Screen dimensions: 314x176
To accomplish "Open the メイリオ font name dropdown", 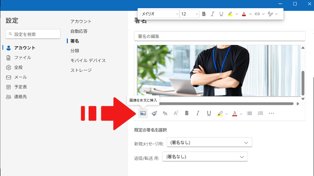I will 159,14.
